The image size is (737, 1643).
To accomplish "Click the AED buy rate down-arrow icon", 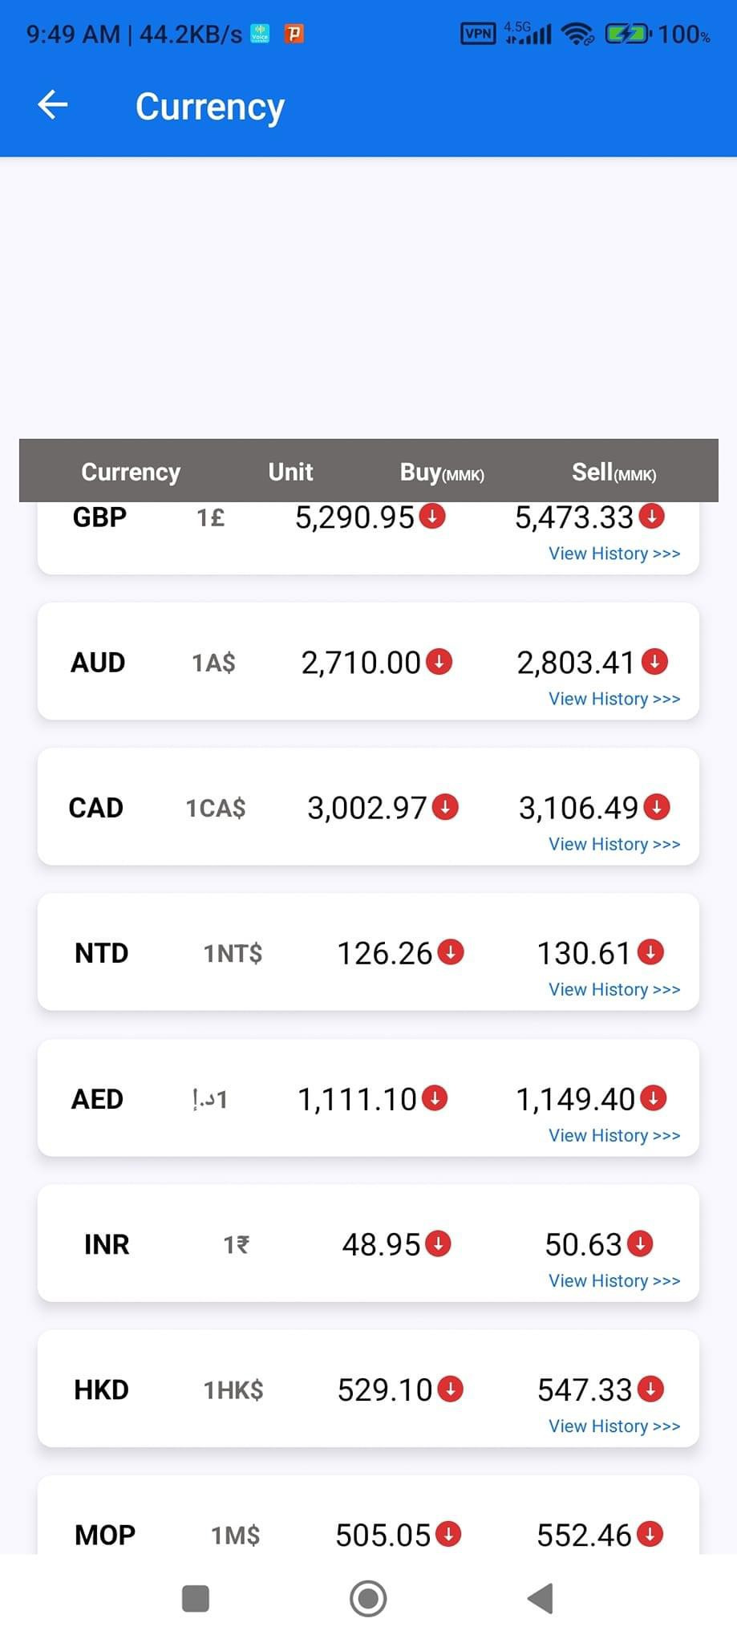I will [435, 1097].
